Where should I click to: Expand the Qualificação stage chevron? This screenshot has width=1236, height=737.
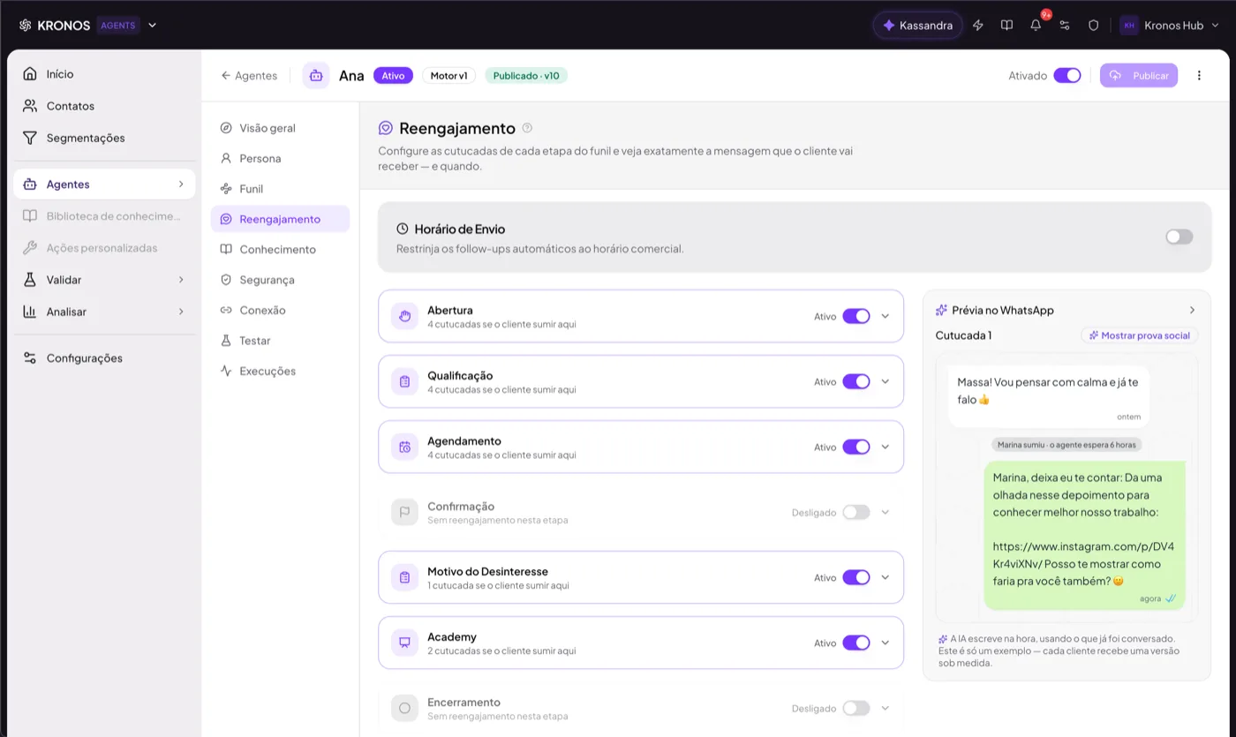coord(886,381)
